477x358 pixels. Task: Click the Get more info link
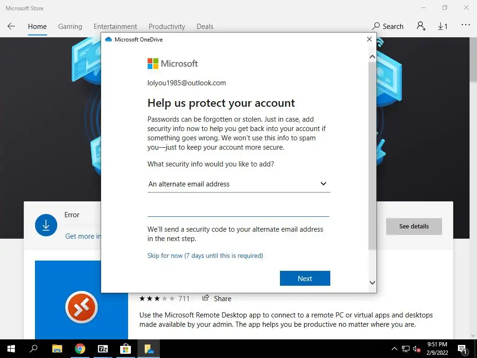click(83, 236)
